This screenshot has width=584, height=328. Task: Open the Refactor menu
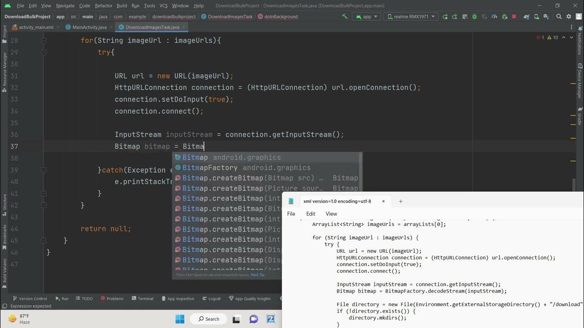103,5
